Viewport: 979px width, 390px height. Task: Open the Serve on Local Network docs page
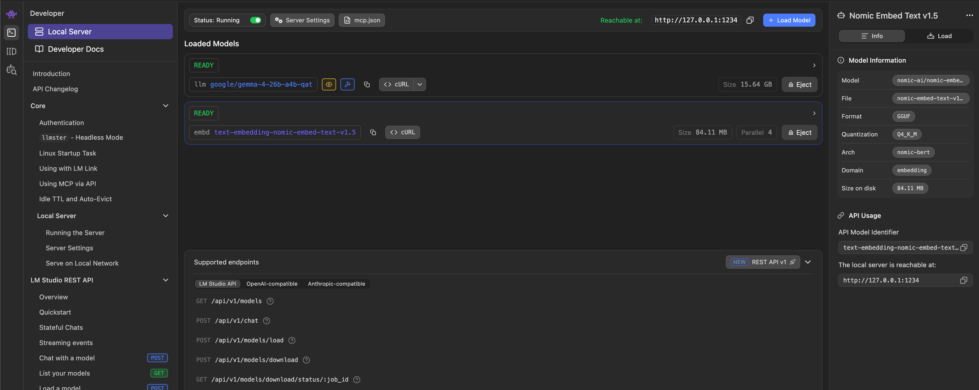pyautogui.click(x=82, y=263)
